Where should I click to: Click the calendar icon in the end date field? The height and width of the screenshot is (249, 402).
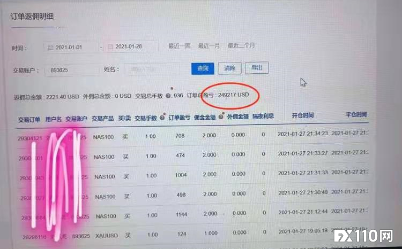pyautogui.click(x=110, y=47)
